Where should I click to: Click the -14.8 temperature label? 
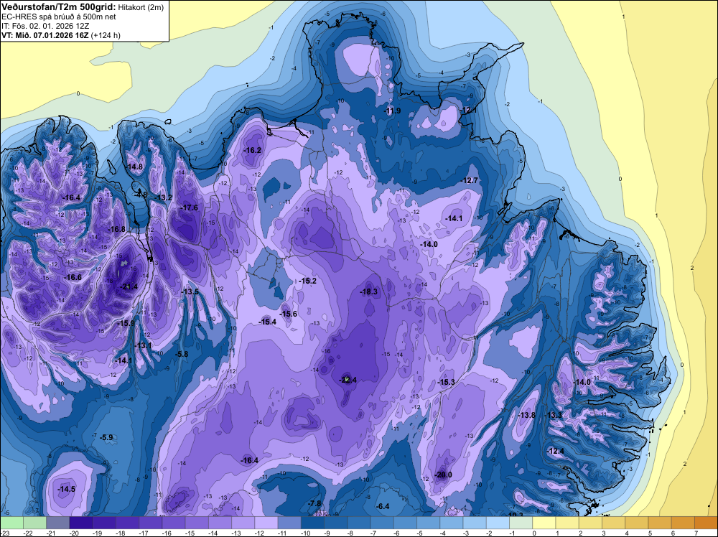(135, 167)
